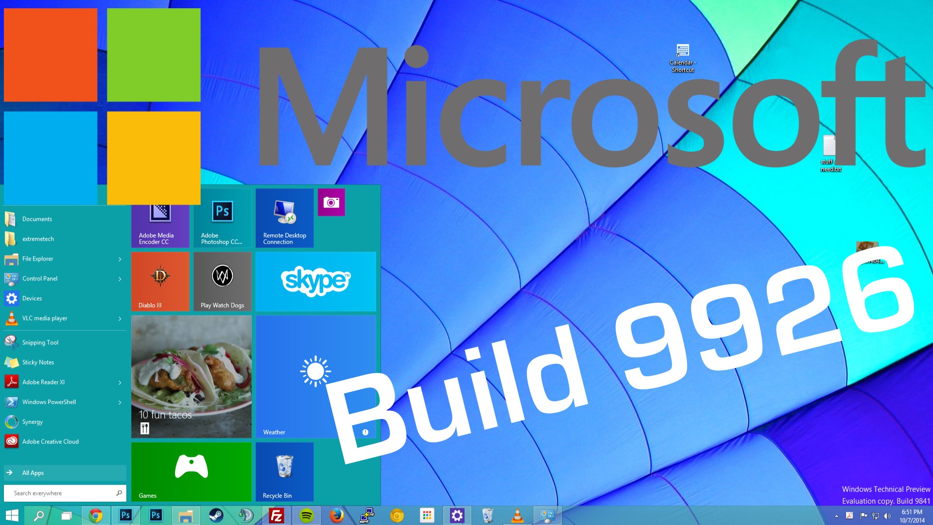
Task: Launch FileZilla from taskbar
Action: tap(276, 515)
